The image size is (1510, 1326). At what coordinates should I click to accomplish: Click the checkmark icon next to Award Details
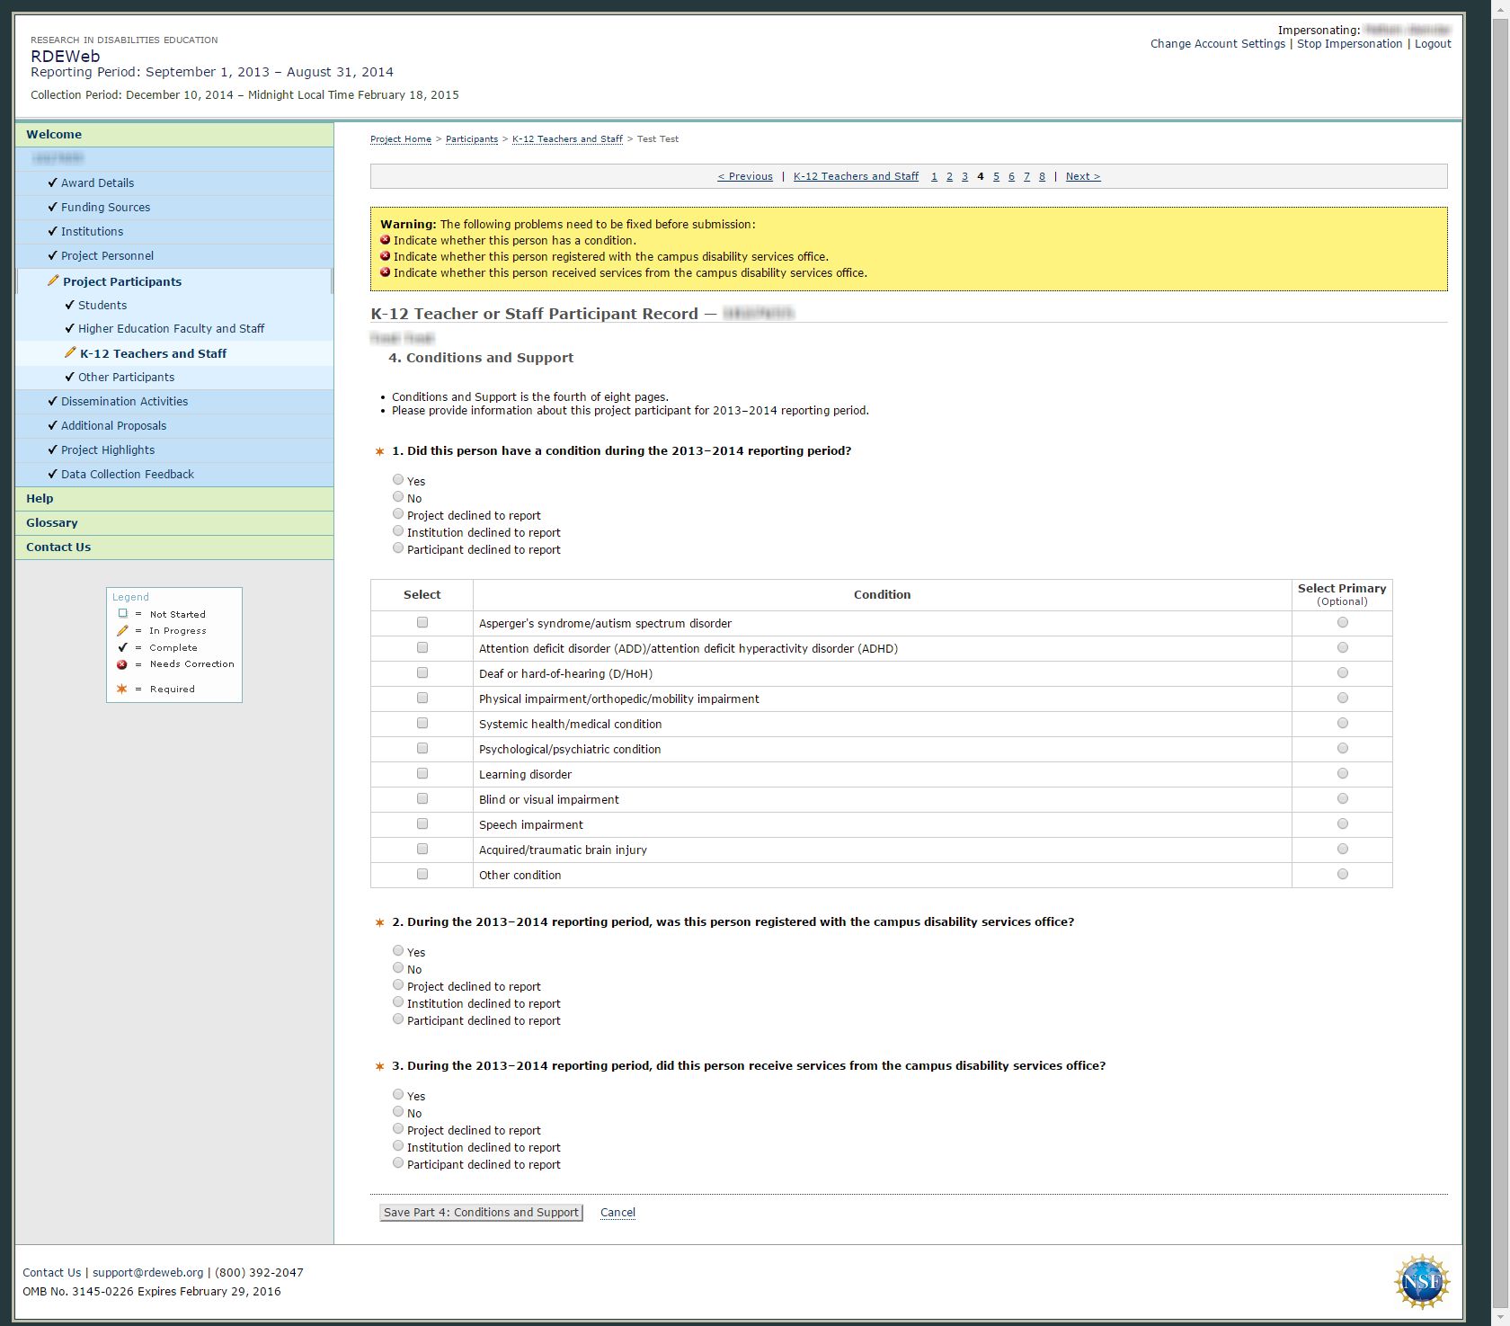coord(52,182)
